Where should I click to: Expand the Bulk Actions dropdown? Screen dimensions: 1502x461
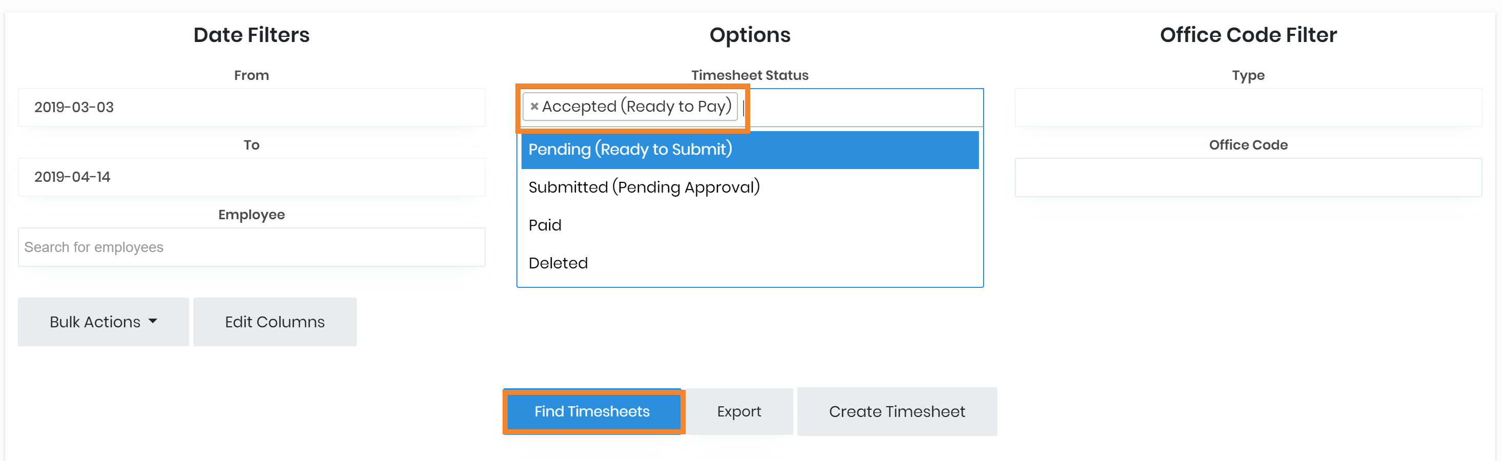[103, 322]
